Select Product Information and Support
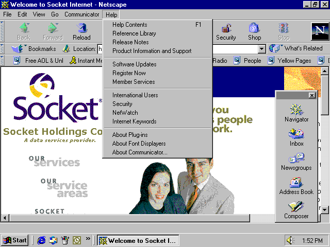This screenshot has height=247, width=330. point(157,51)
